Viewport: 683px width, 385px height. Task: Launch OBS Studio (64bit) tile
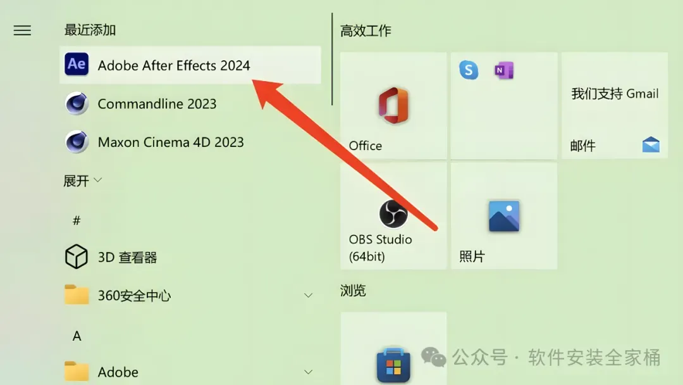[393, 216]
